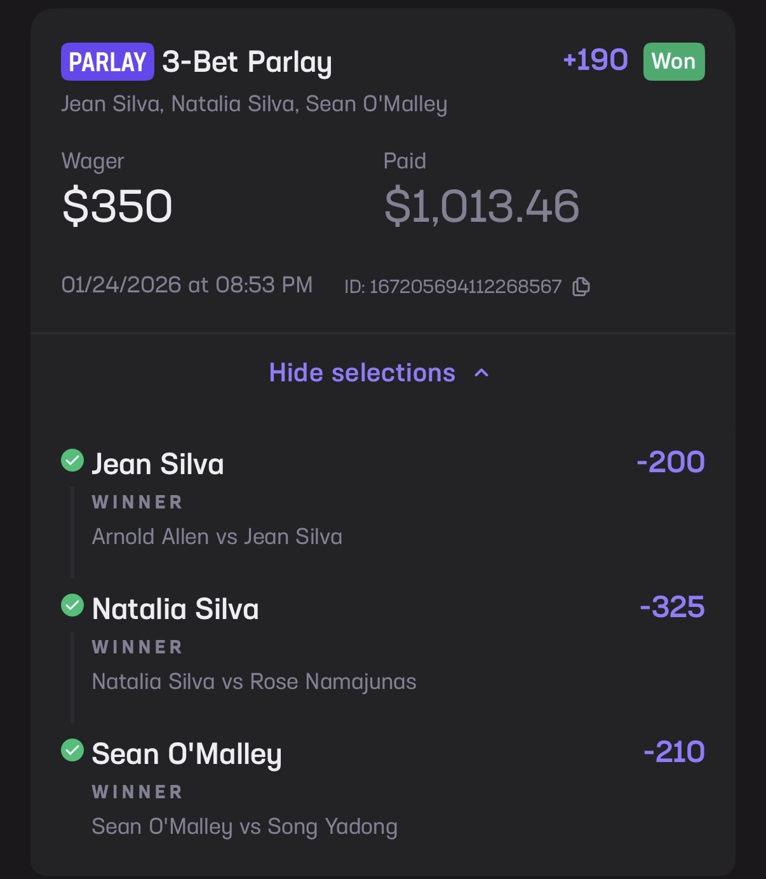Viewport: 766px width, 879px height.
Task: Click the -200 odds for Jean Silva
Action: [671, 462]
